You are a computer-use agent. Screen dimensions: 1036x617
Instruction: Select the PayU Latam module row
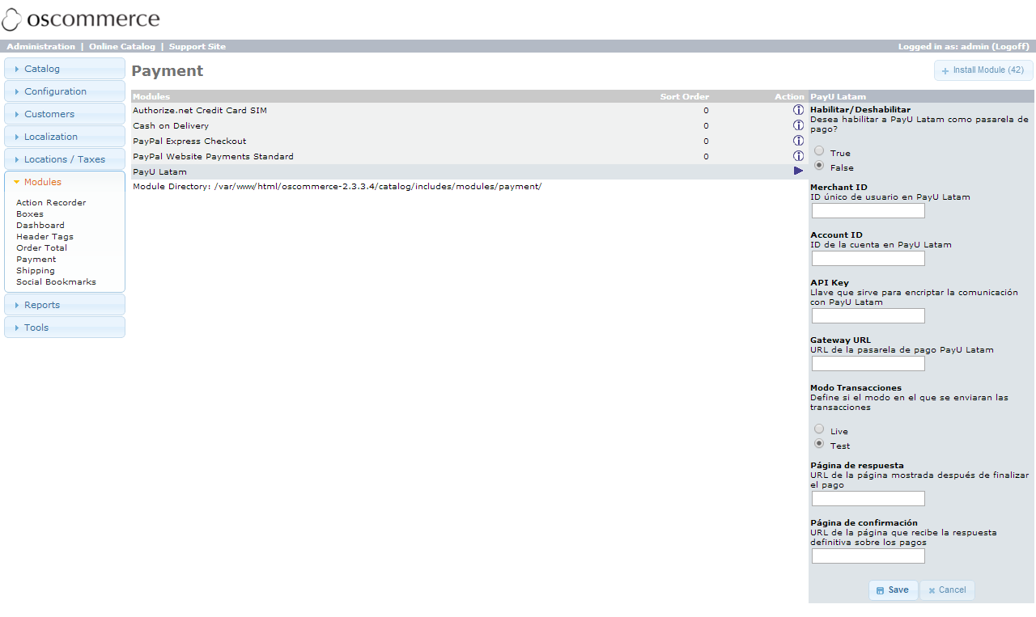pyautogui.click(x=469, y=171)
